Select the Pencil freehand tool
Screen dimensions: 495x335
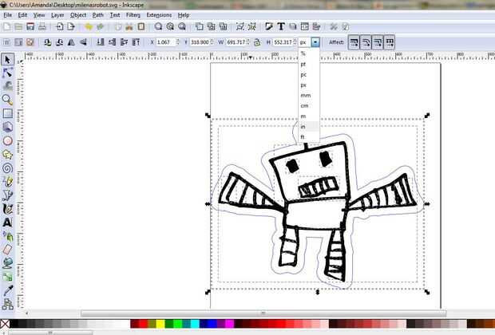tap(7, 181)
